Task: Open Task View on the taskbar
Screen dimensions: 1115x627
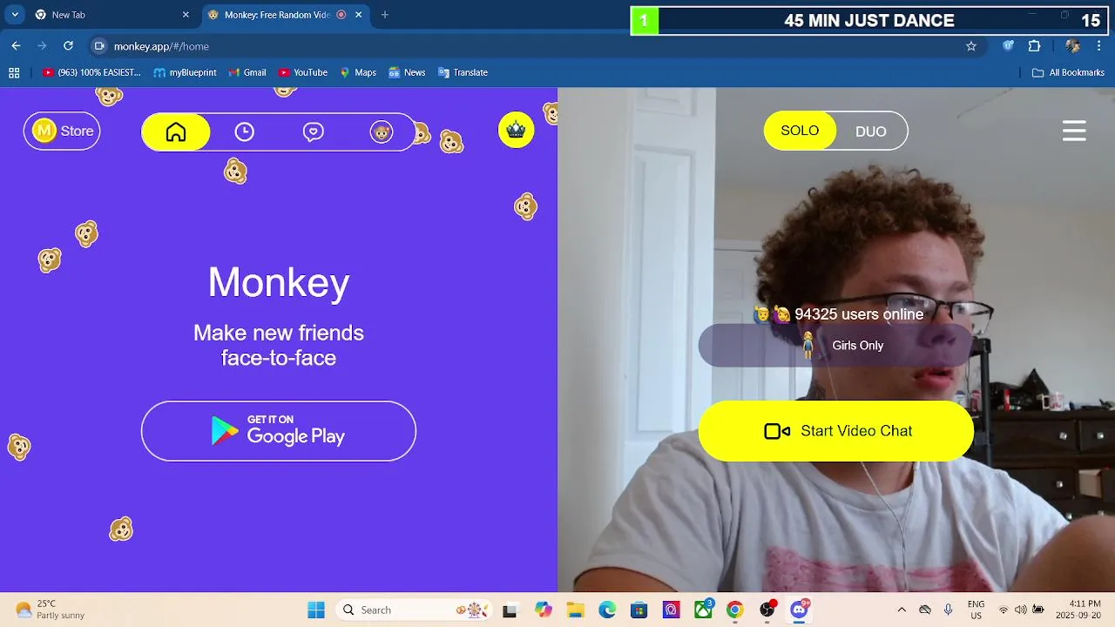Action: click(510, 610)
